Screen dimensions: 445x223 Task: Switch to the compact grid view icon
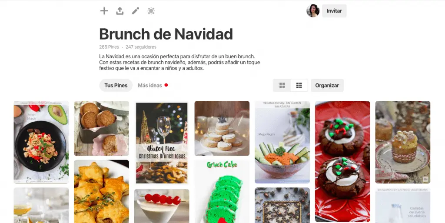click(299, 85)
